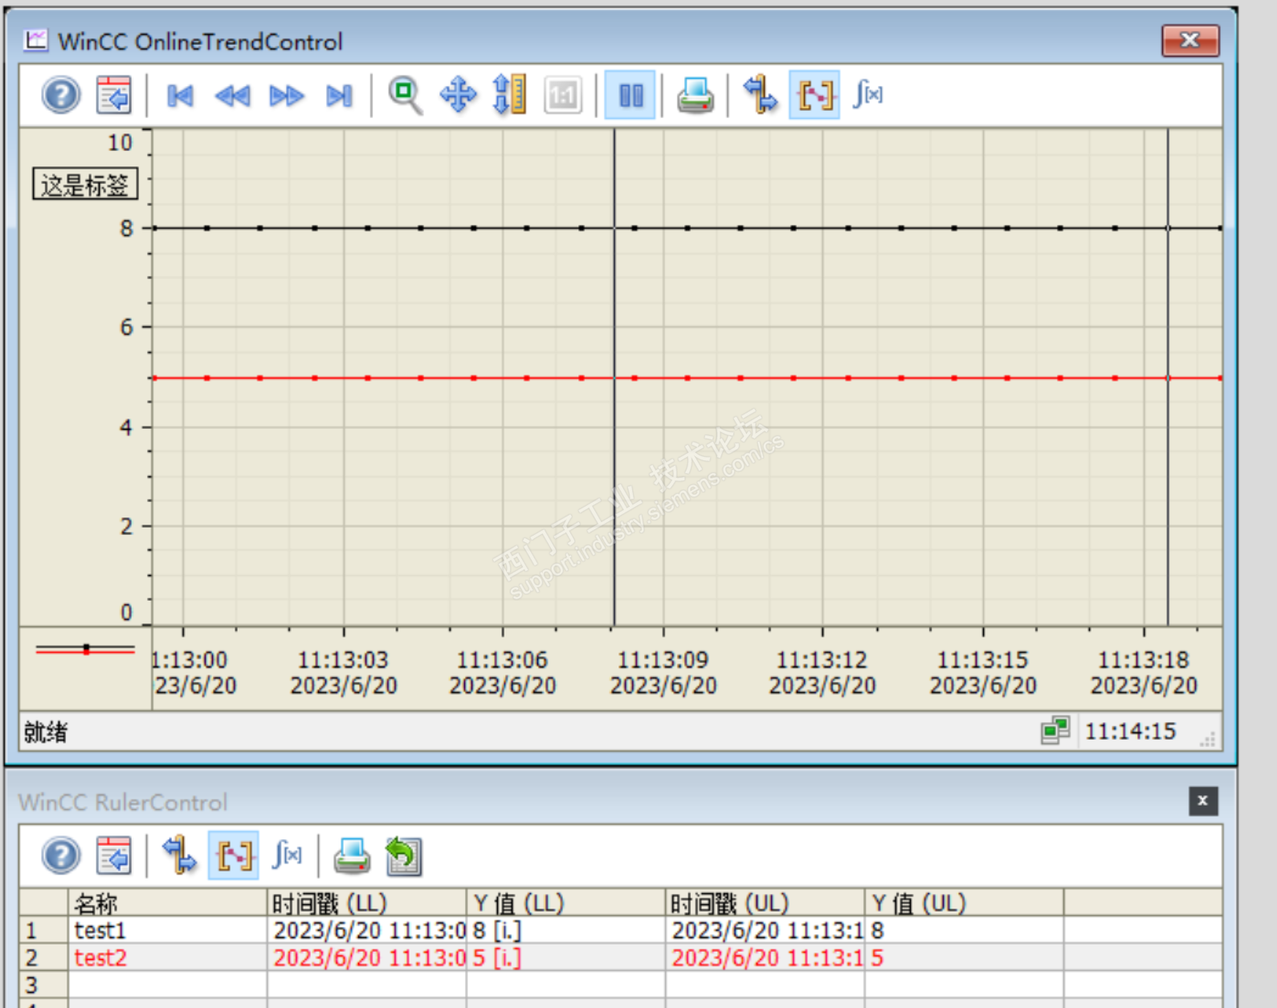Viewport: 1277px width, 1008px height.
Task: Close the WinCC RulerControl panel
Action: click(1203, 801)
